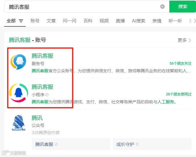Click the 腾讯客服 - 账号 section header

28,40
